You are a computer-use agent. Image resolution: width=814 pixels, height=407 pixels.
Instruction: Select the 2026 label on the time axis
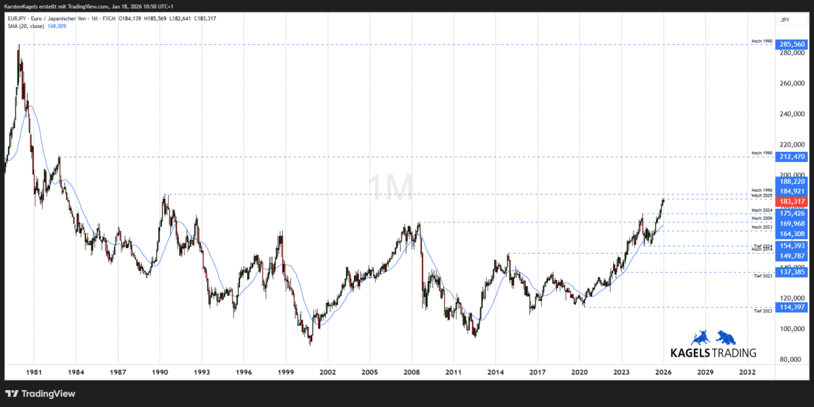[662, 372]
